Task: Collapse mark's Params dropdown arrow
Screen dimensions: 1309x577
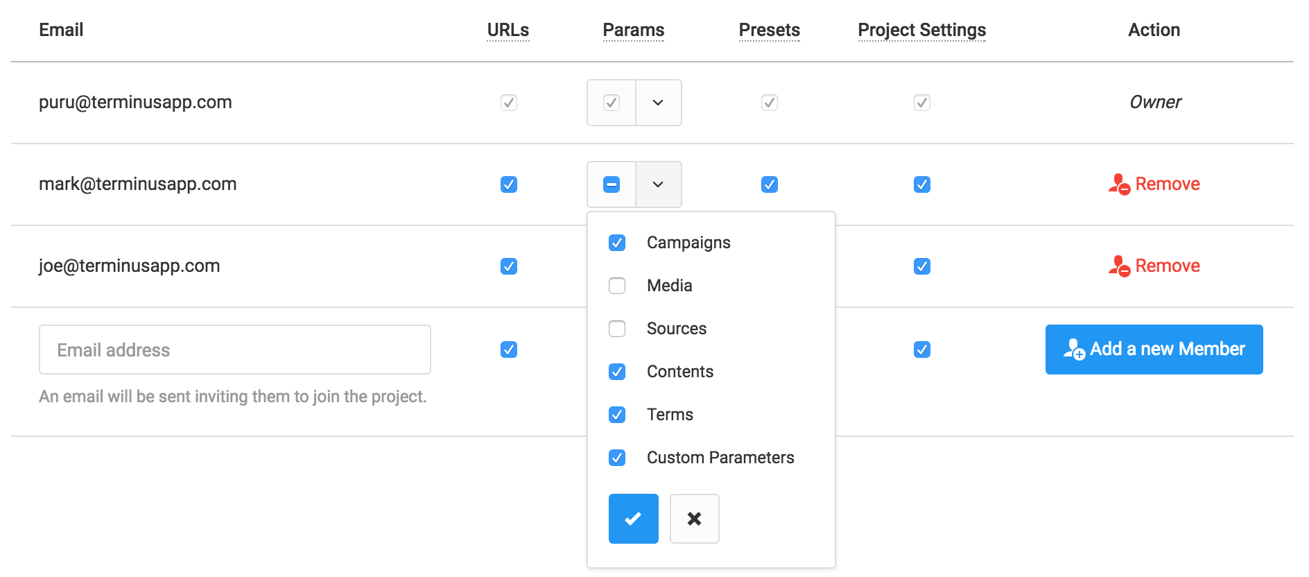Action: tap(658, 184)
